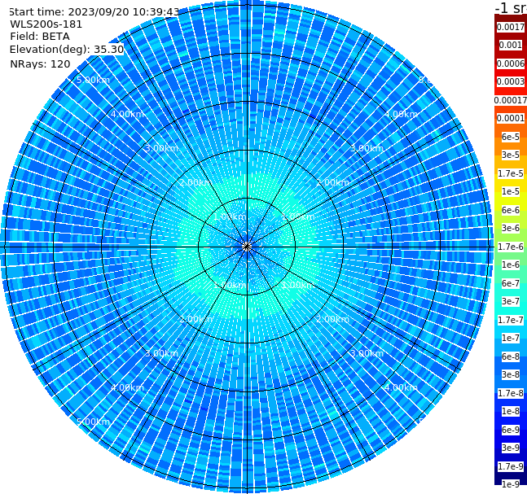Select the 1e-7 colorbar tick label

(511, 338)
